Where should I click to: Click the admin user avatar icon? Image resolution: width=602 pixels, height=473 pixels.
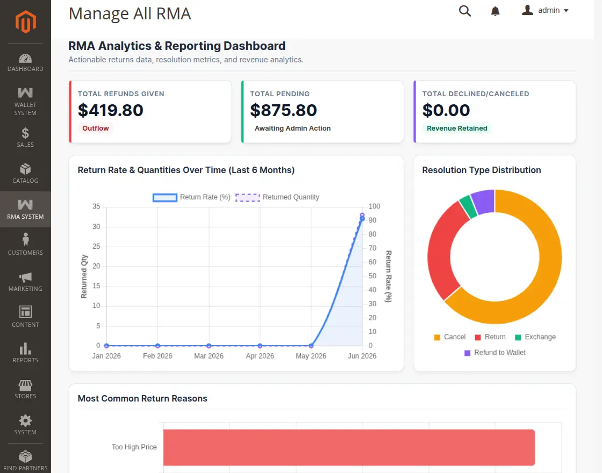[x=527, y=10]
